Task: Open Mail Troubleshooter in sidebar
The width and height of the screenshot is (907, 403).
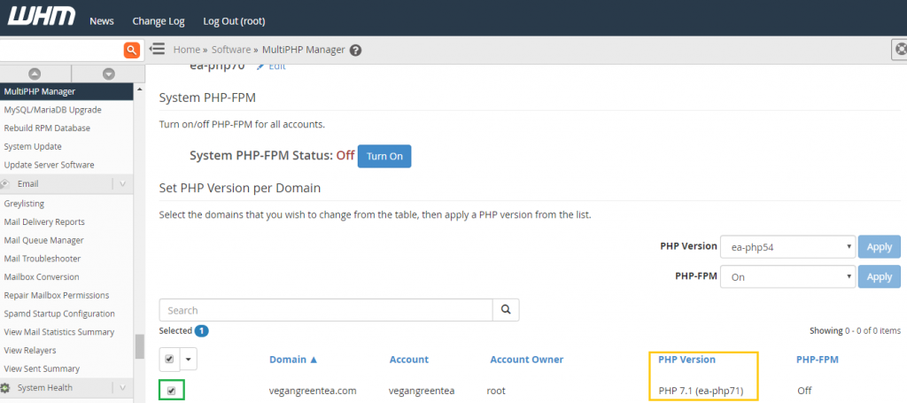Action: tap(43, 259)
